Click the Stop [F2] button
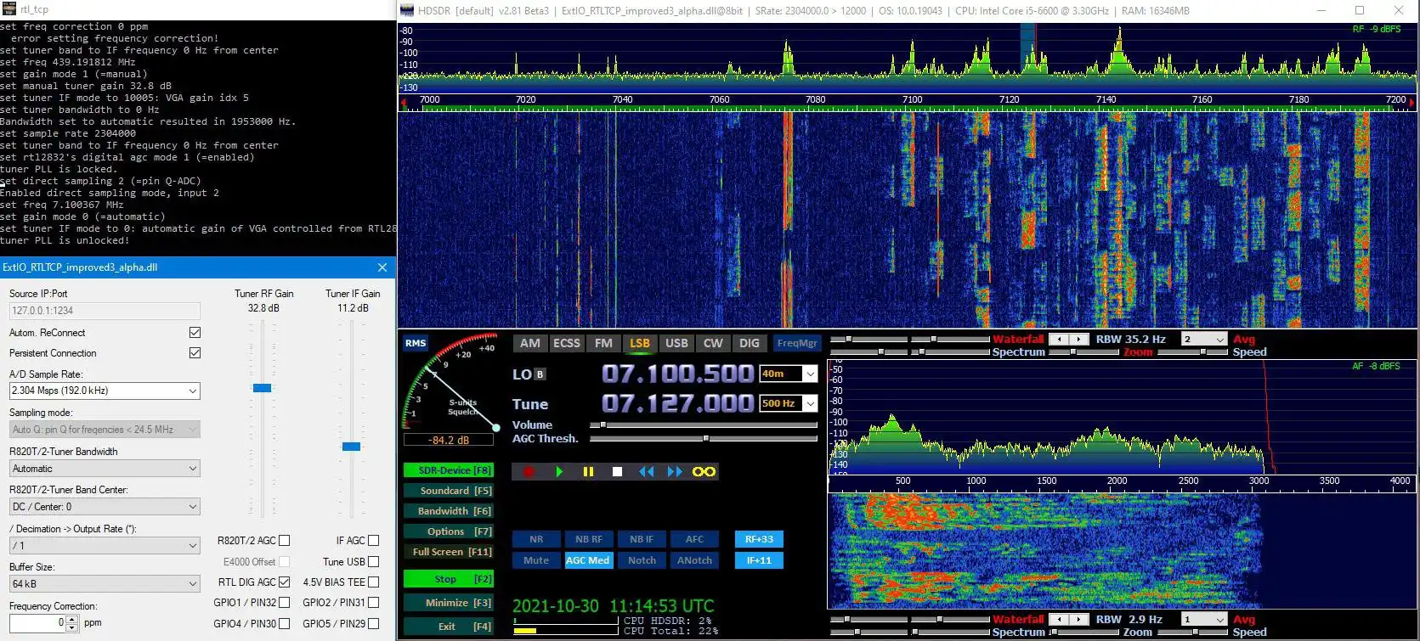The image size is (1420, 641). pyautogui.click(x=448, y=579)
